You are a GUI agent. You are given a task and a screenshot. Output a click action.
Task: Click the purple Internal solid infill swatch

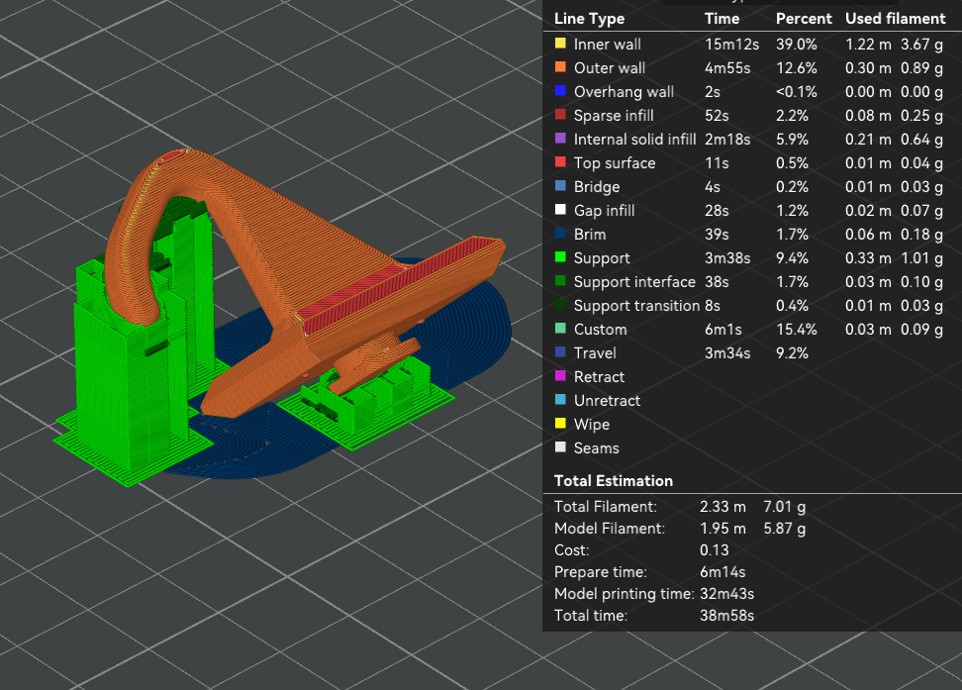click(560, 139)
